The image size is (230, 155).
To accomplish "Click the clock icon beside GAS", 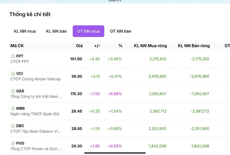I will [x=13, y=91].
